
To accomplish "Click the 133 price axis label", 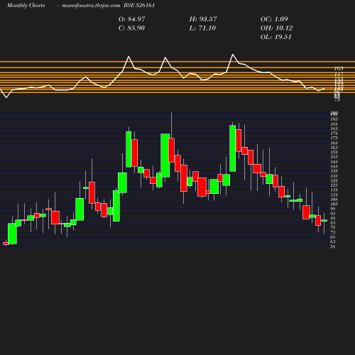I will (x=334, y=176).
